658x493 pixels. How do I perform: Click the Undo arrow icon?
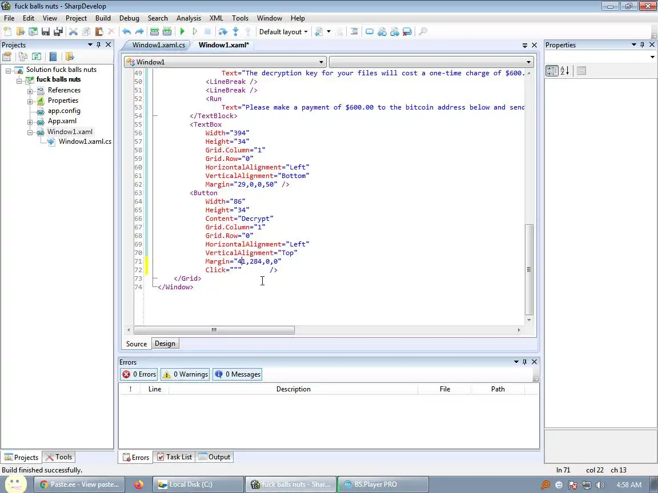click(126, 31)
